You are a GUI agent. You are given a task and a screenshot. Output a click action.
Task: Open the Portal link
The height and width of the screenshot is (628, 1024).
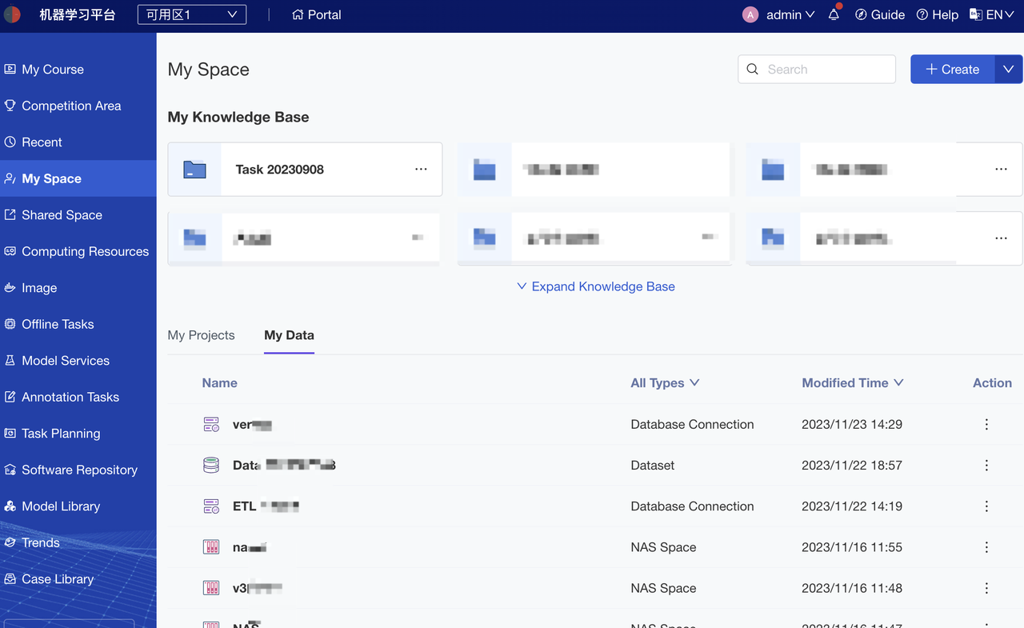pyautogui.click(x=317, y=14)
